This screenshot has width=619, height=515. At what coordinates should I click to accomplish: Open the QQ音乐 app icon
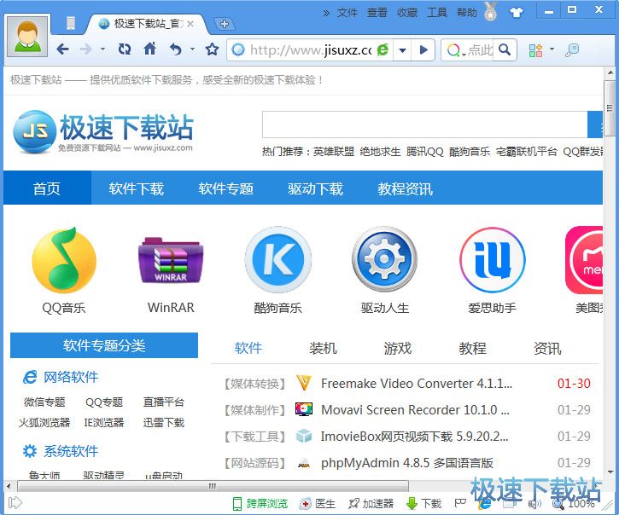coord(64,260)
